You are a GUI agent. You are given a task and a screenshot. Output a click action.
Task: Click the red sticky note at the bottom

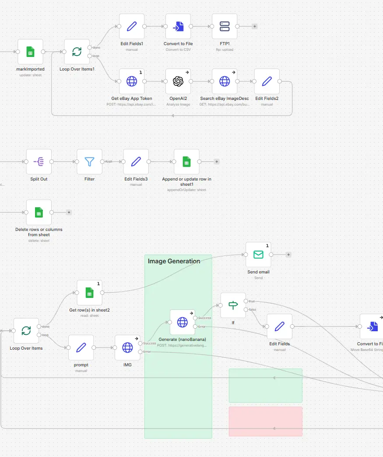coord(265,421)
